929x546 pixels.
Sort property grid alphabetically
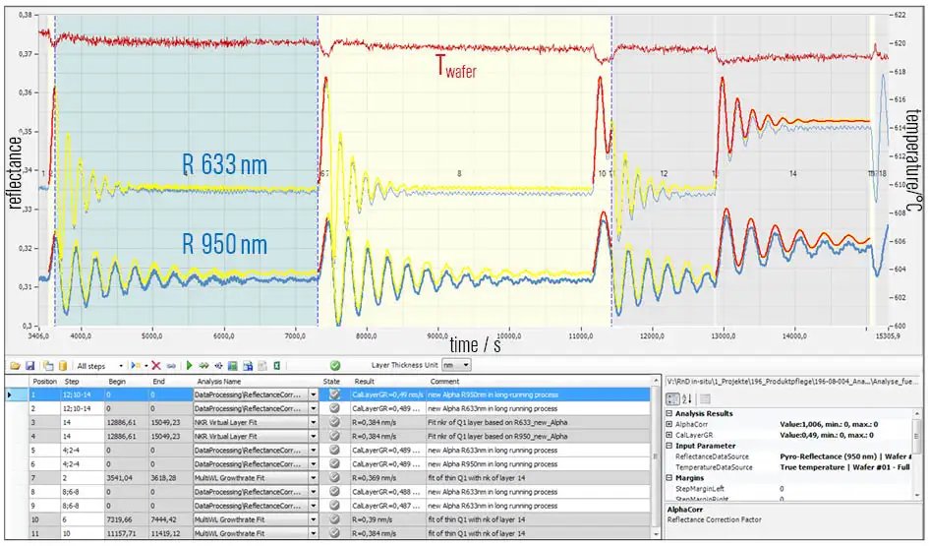(687, 399)
